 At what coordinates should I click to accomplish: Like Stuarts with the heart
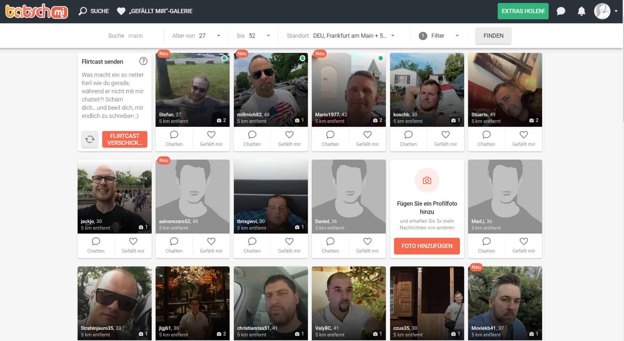524,139
